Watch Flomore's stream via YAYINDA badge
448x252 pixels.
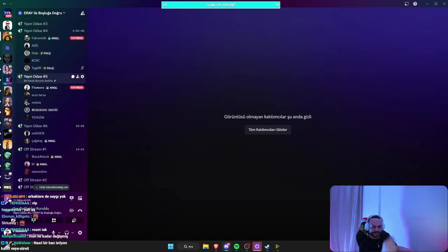coord(77,87)
